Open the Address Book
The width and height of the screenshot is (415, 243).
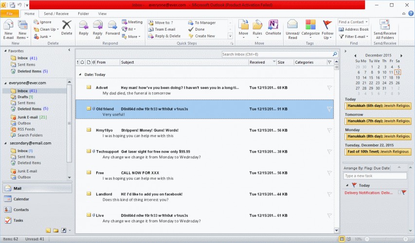[354, 29]
